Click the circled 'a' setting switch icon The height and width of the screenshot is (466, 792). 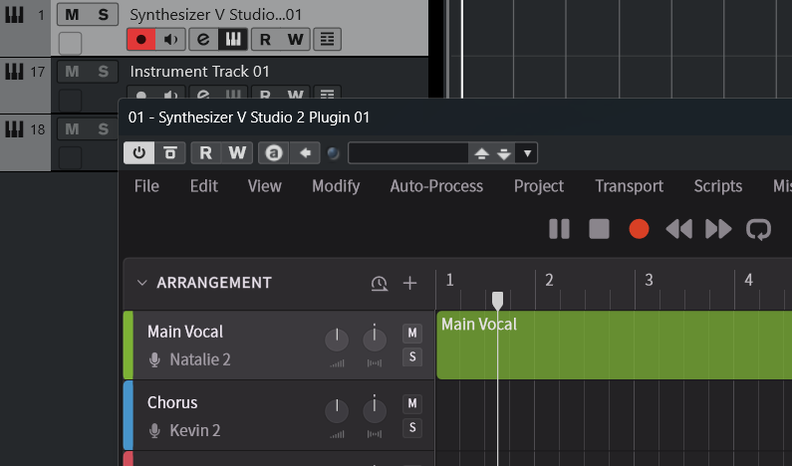[x=273, y=153]
